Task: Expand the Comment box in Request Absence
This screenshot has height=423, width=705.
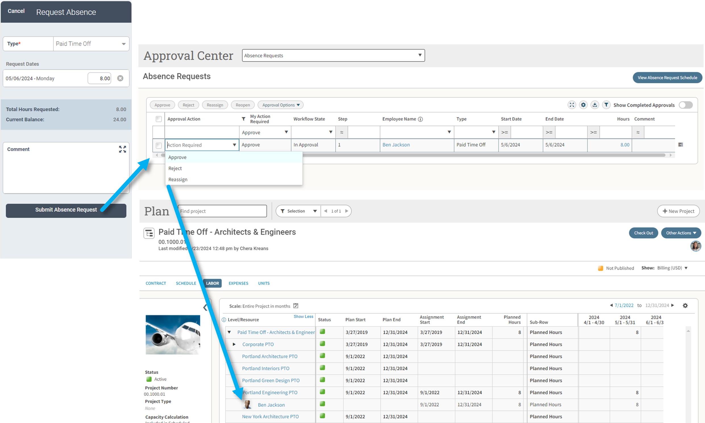Action: [x=122, y=149]
